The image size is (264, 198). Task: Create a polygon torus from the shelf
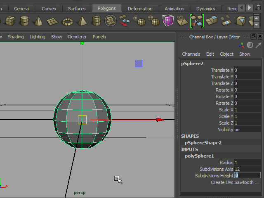coord(67,21)
